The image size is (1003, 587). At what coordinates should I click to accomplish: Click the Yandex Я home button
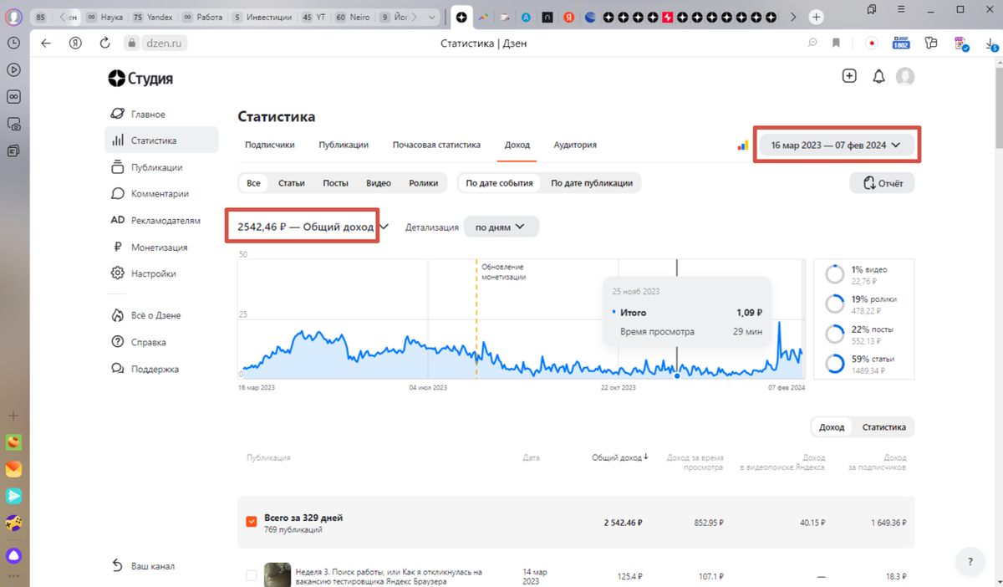point(75,43)
